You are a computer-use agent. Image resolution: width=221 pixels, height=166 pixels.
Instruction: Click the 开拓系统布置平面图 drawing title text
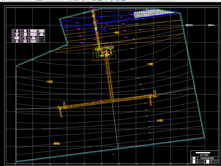tap(207, 158)
